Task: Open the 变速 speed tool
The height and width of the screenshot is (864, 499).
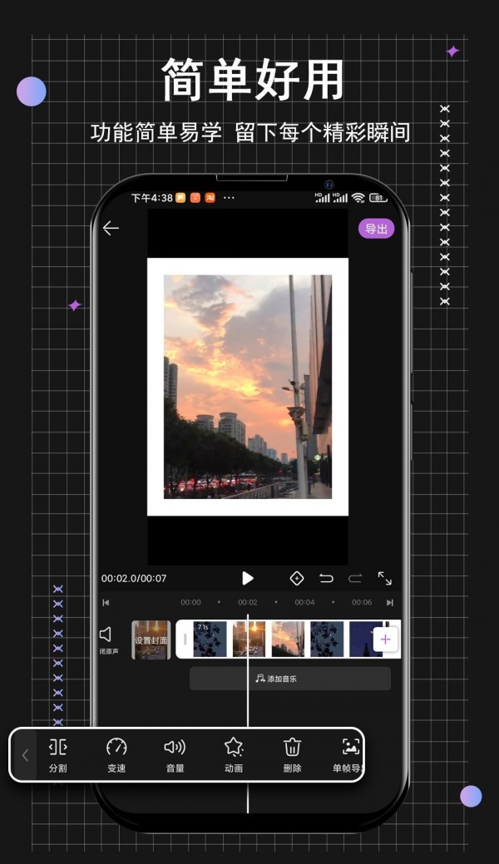Action: pos(116,753)
